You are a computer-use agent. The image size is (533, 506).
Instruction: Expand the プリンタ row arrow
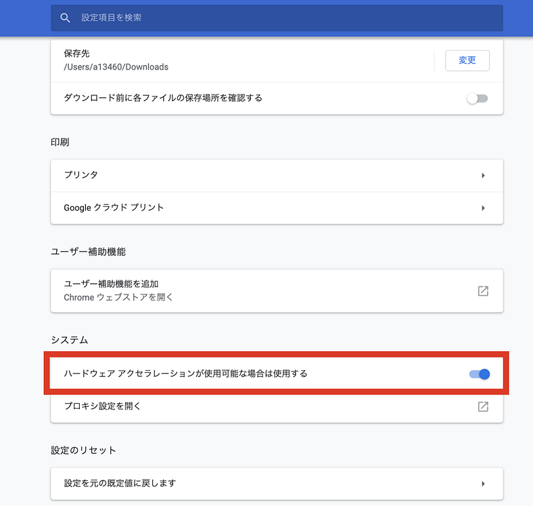[483, 176]
